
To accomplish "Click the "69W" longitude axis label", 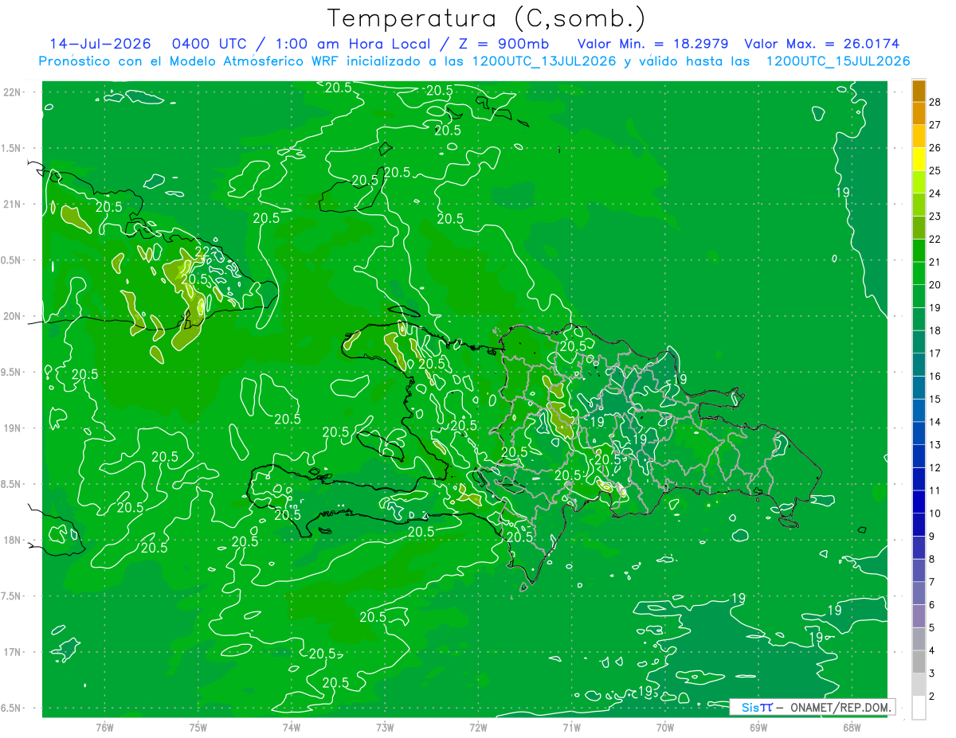I will tap(758, 727).
